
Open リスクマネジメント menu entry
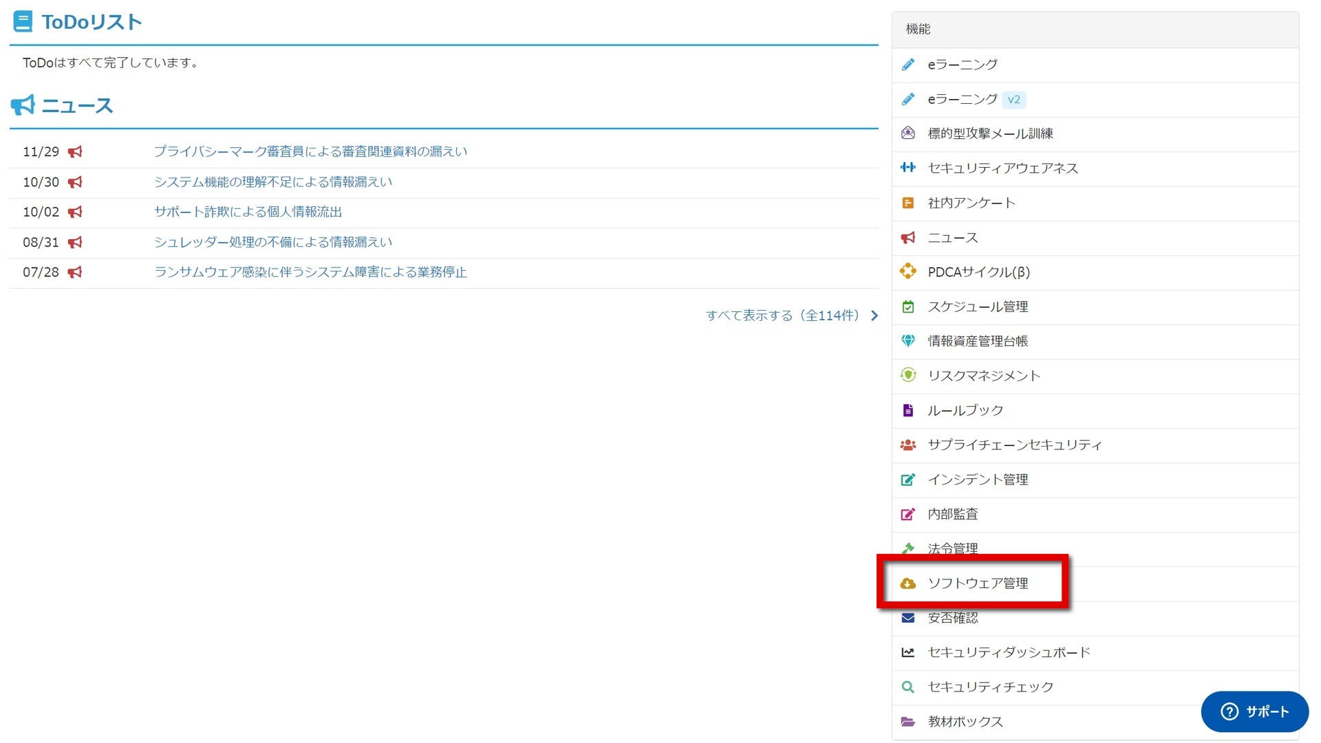pos(1095,376)
